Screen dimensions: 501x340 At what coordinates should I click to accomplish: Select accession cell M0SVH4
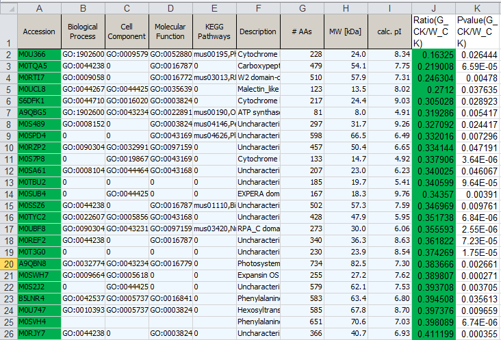point(39,322)
